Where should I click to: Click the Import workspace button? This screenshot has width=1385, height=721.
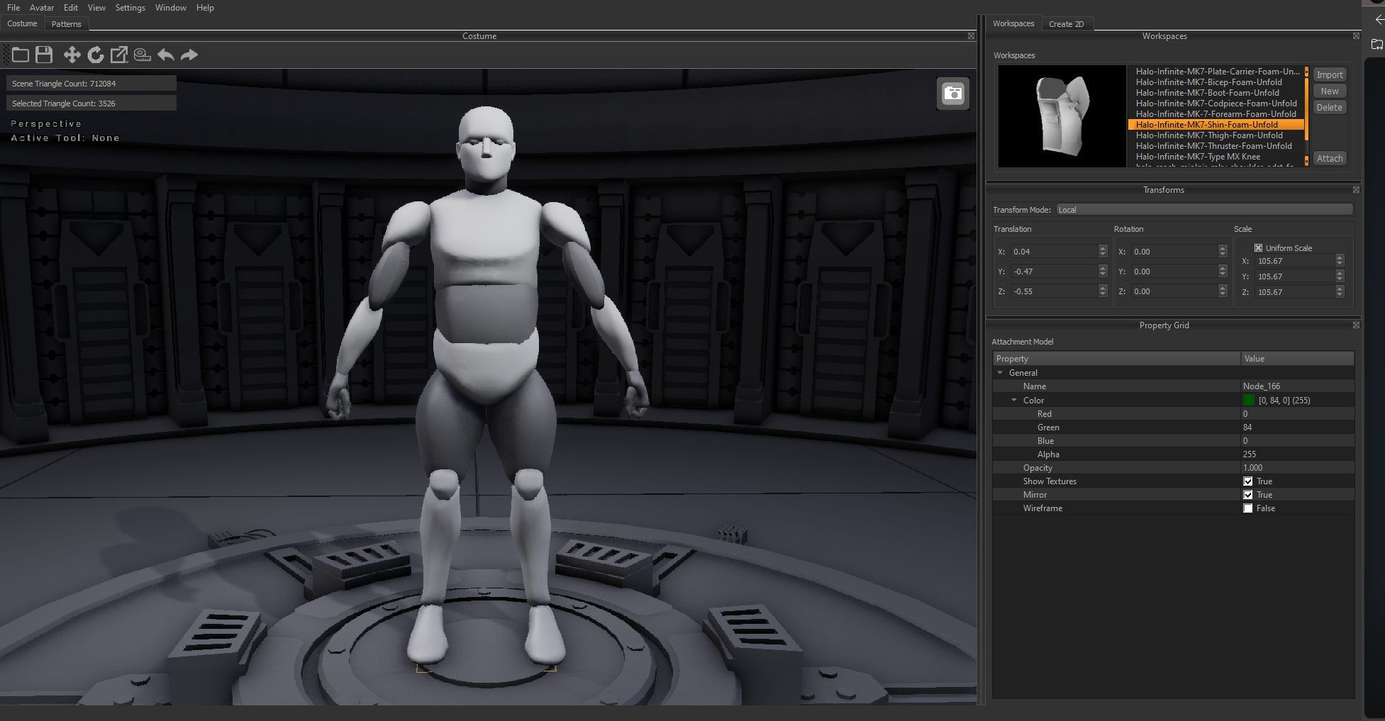(x=1330, y=74)
